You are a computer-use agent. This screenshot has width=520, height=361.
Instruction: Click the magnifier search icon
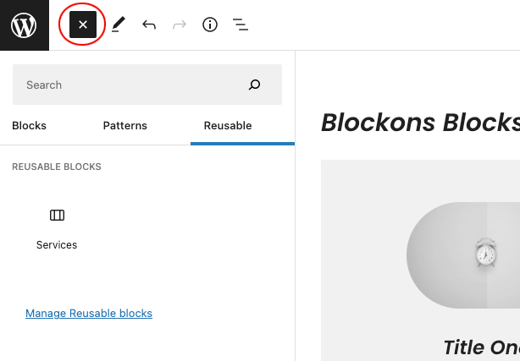[x=254, y=85]
